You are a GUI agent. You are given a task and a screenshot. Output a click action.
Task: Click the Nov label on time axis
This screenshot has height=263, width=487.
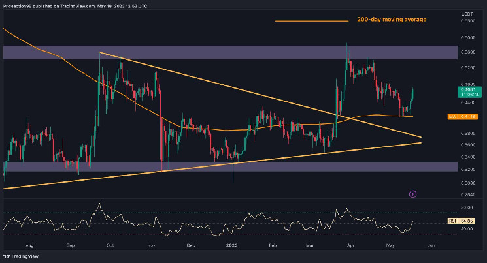point(151,245)
